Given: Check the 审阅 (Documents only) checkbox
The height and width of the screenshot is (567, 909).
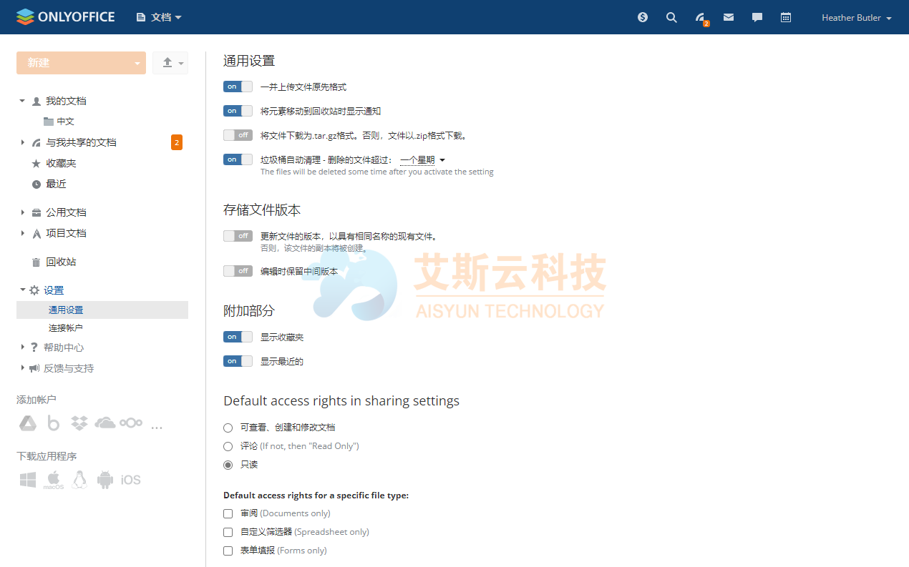Looking at the screenshot, I should pyautogui.click(x=228, y=513).
